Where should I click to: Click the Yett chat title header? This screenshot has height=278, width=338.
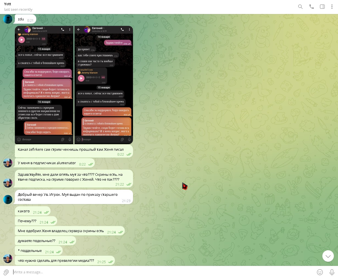pyautogui.click(x=8, y=4)
